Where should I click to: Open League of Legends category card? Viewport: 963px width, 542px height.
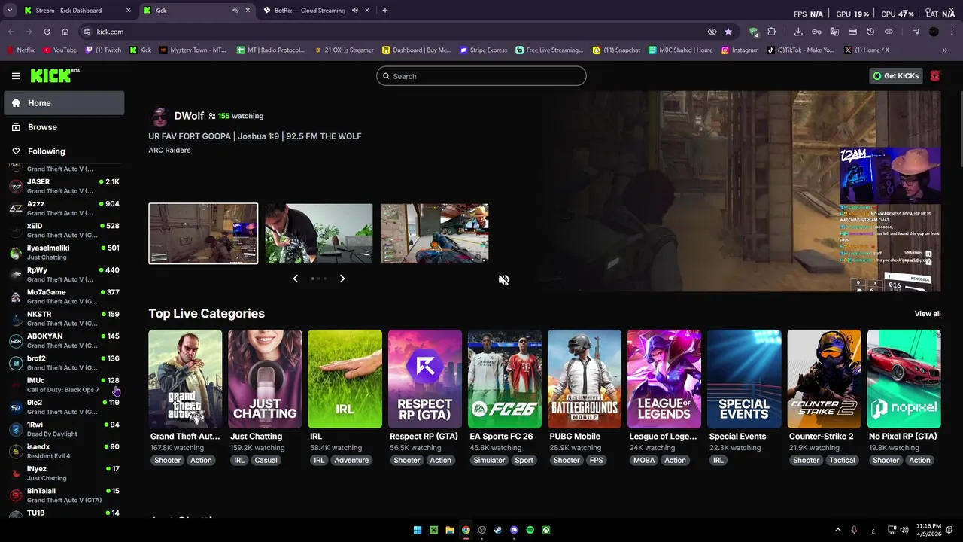pyautogui.click(x=664, y=379)
